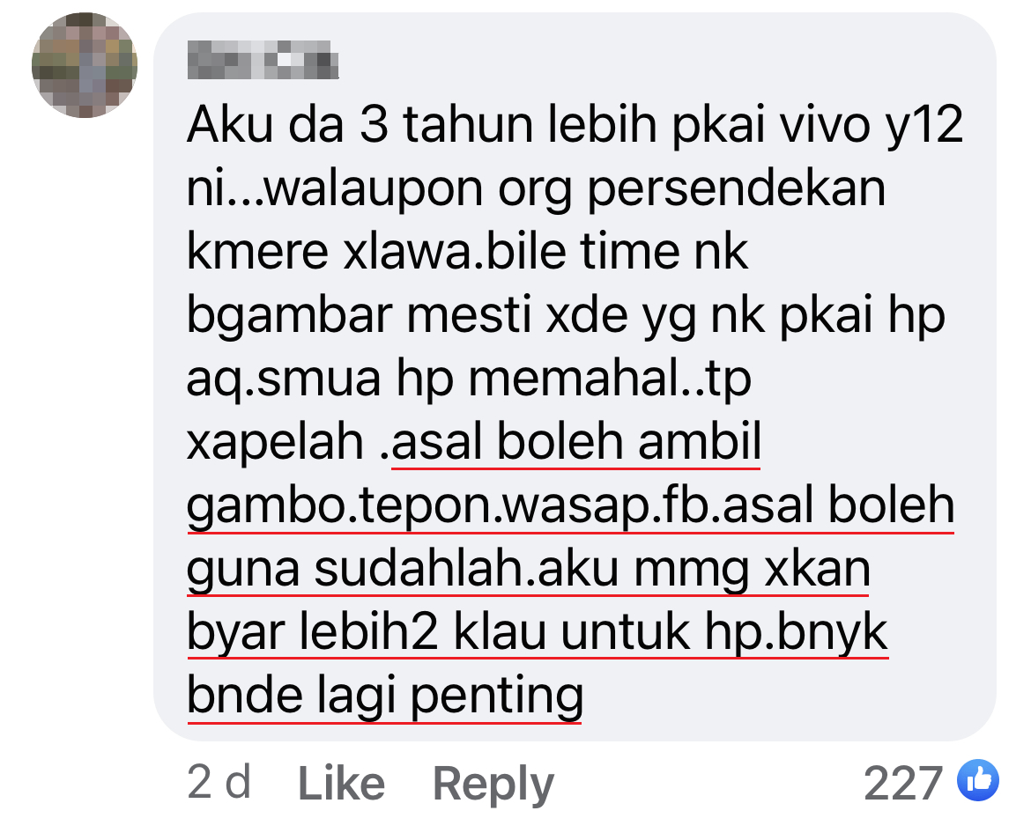
Task: Click the word "xapelah" in the comment
Action: tap(276, 443)
